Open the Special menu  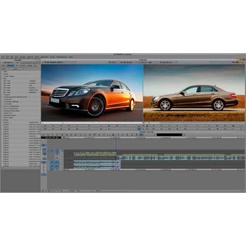pos(30,57)
